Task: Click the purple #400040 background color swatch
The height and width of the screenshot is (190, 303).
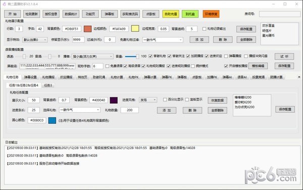Action: (114, 100)
